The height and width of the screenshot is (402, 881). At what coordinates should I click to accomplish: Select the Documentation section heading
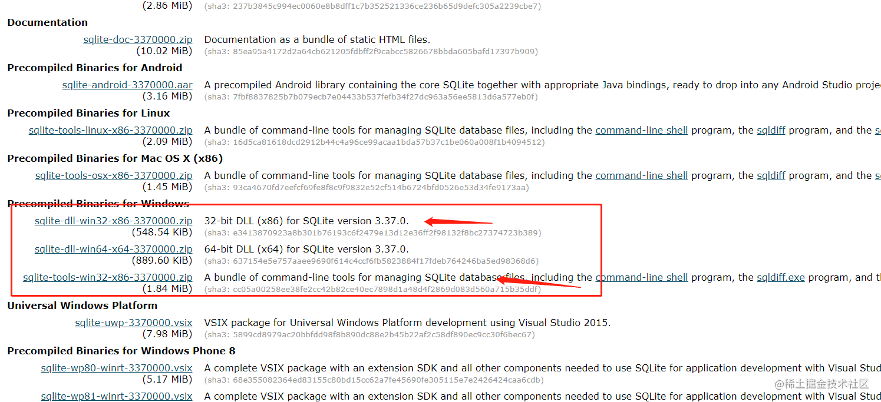(x=47, y=22)
